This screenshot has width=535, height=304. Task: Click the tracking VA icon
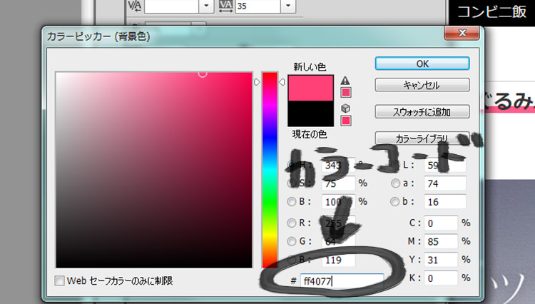click(225, 6)
